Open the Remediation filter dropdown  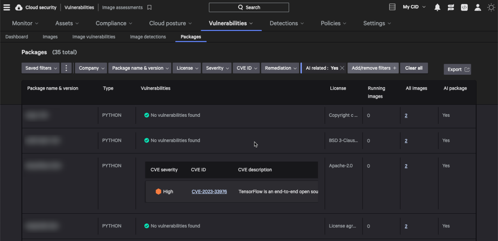click(x=280, y=68)
